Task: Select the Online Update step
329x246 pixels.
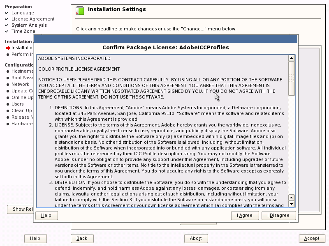Action: (22, 97)
